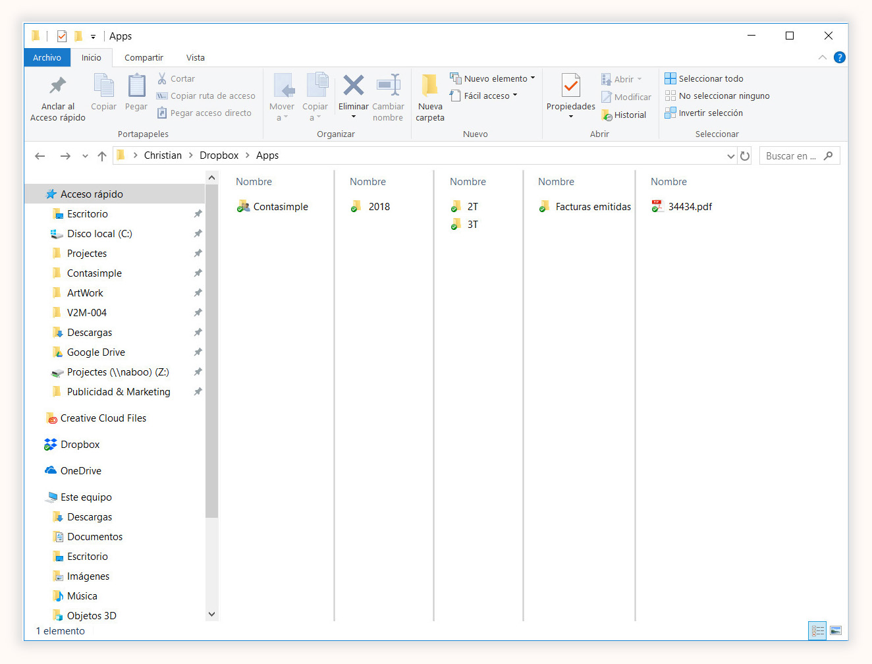Open the Historial file history
872x664 pixels.
pos(624,115)
